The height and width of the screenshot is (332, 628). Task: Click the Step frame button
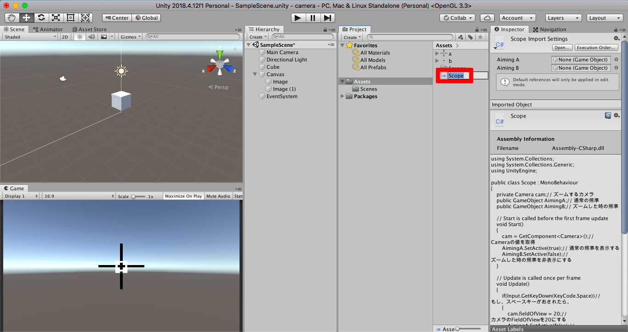pyautogui.click(x=327, y=18)
